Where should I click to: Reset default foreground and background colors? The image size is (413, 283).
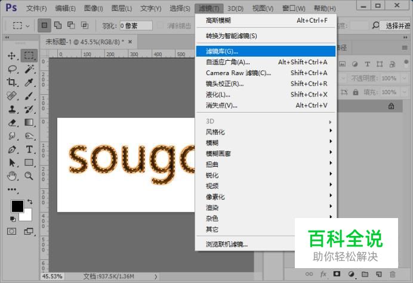click(13, 219)
